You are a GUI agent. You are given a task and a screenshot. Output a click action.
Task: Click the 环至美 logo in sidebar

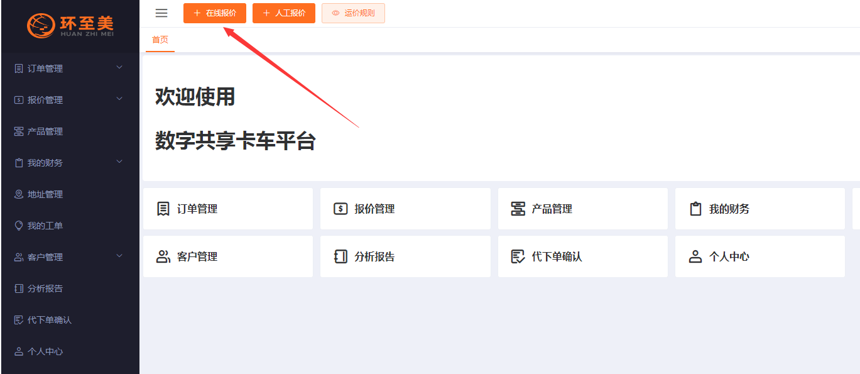[x=70, y=26]
